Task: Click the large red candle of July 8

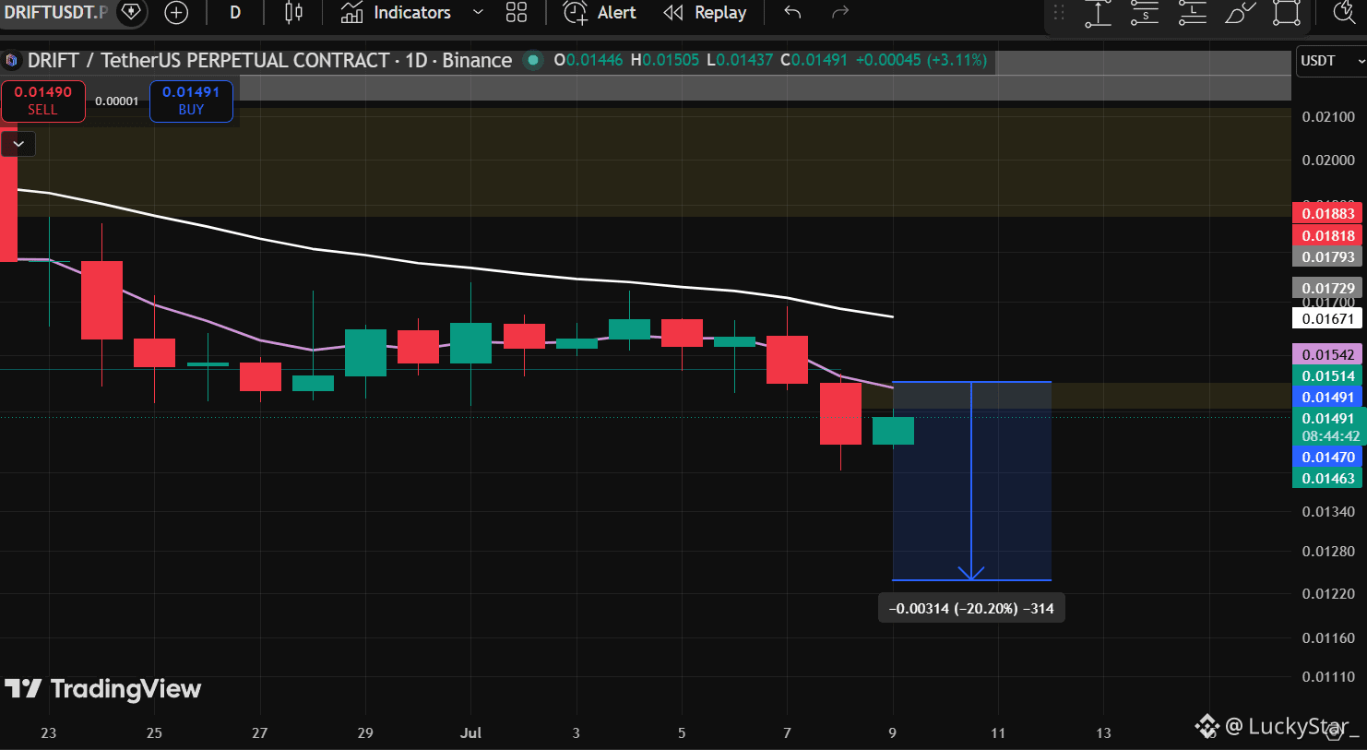Action: [840, 413]
